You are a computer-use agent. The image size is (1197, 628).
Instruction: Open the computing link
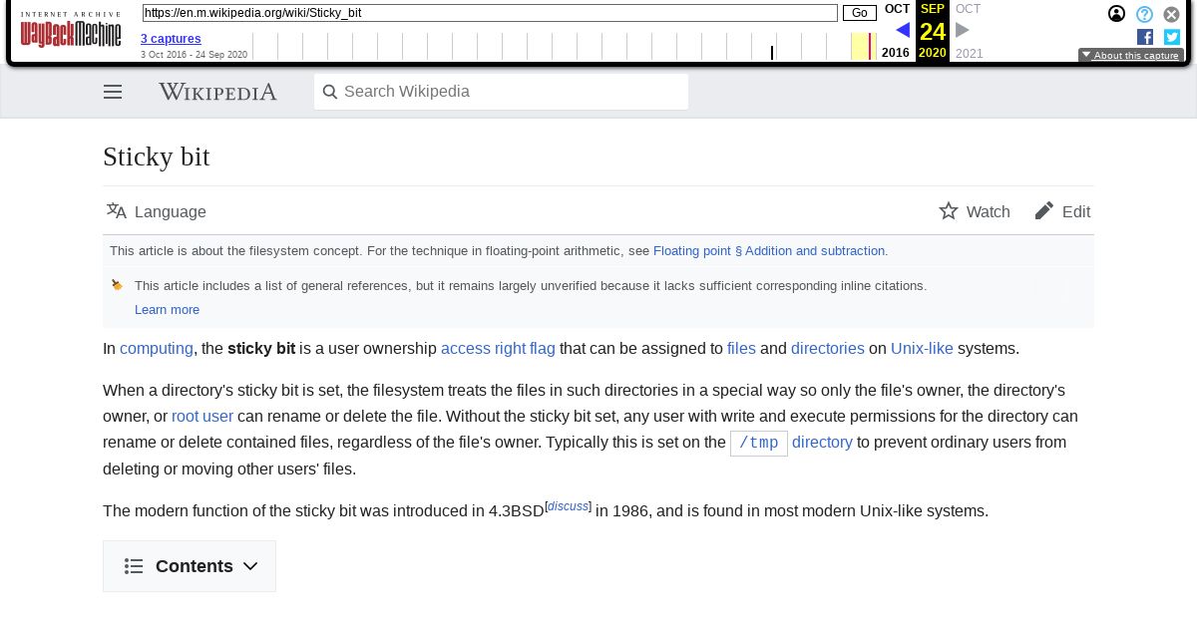(x=157, y=349)
